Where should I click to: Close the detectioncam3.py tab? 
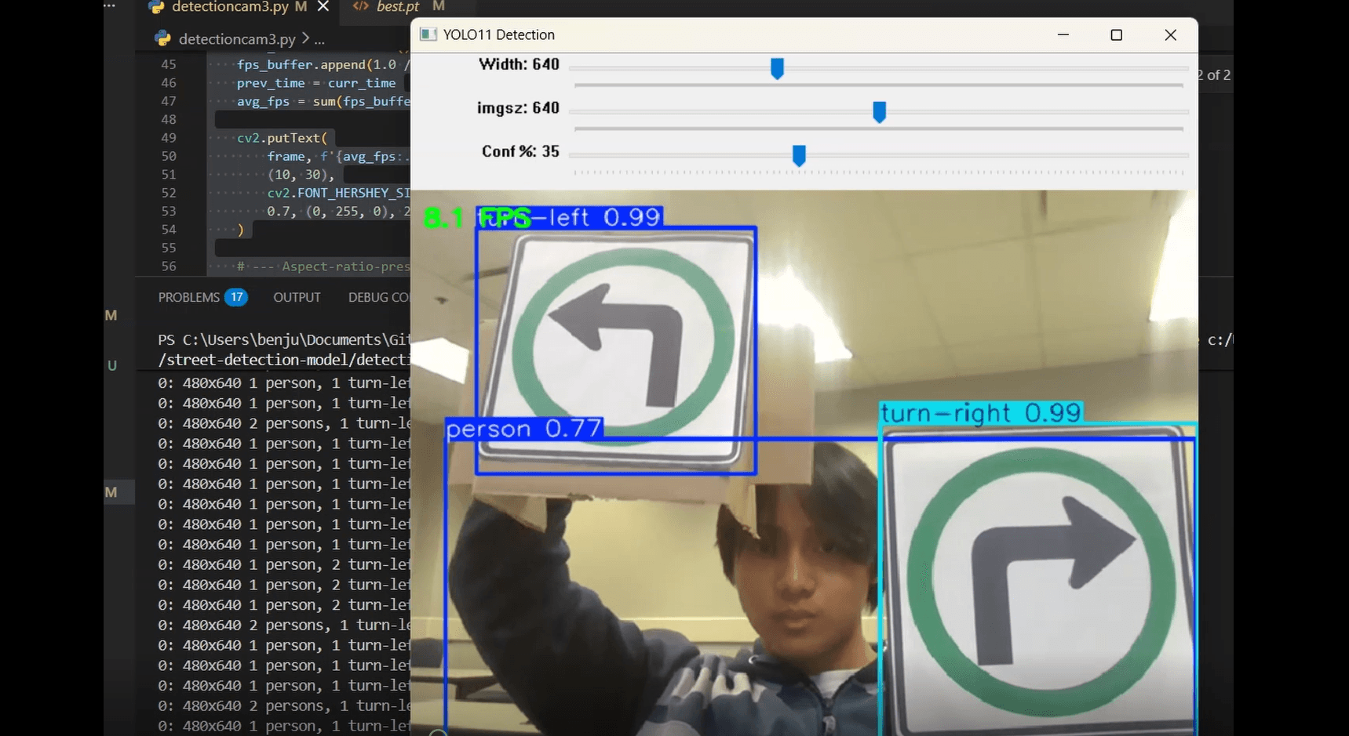click(323, 6)
